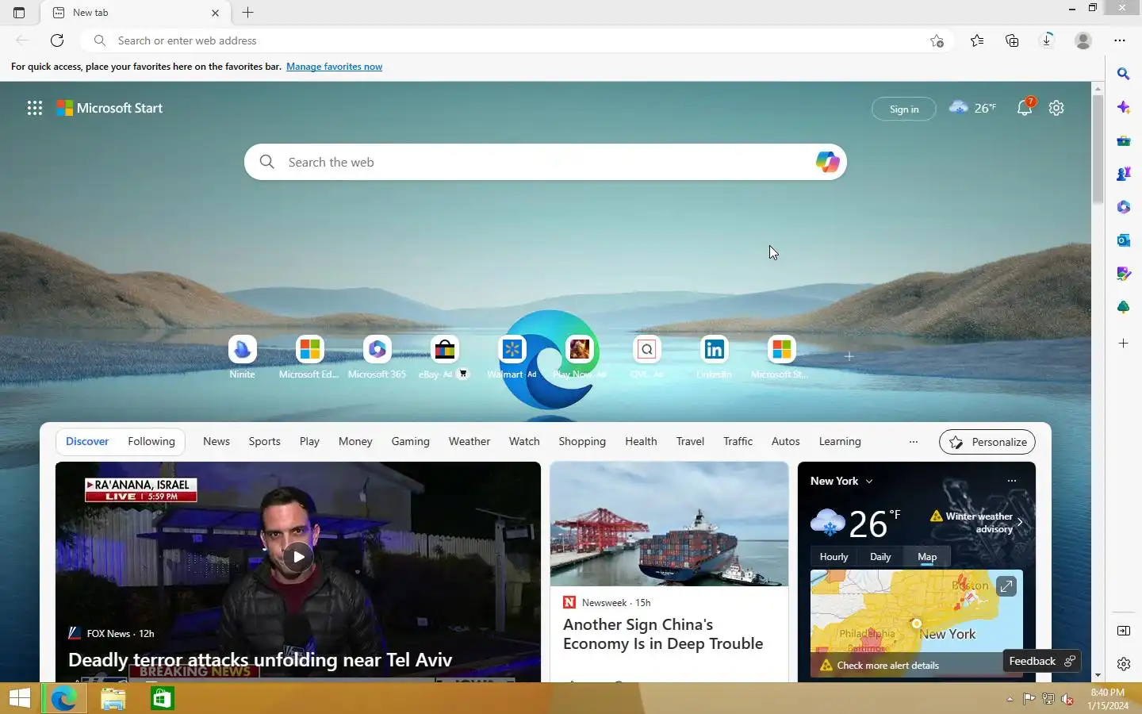Viewport: 1142px width, 714px height.
Task: Open page settings gear on Microsoft Start
Action: pyautogui.click(x=1056, y=108)
